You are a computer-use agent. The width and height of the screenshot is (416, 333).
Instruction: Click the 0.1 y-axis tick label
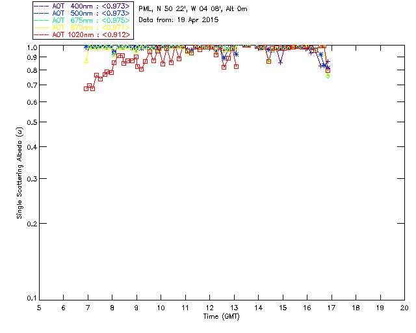pyautogui.click(x=32, y=299)
